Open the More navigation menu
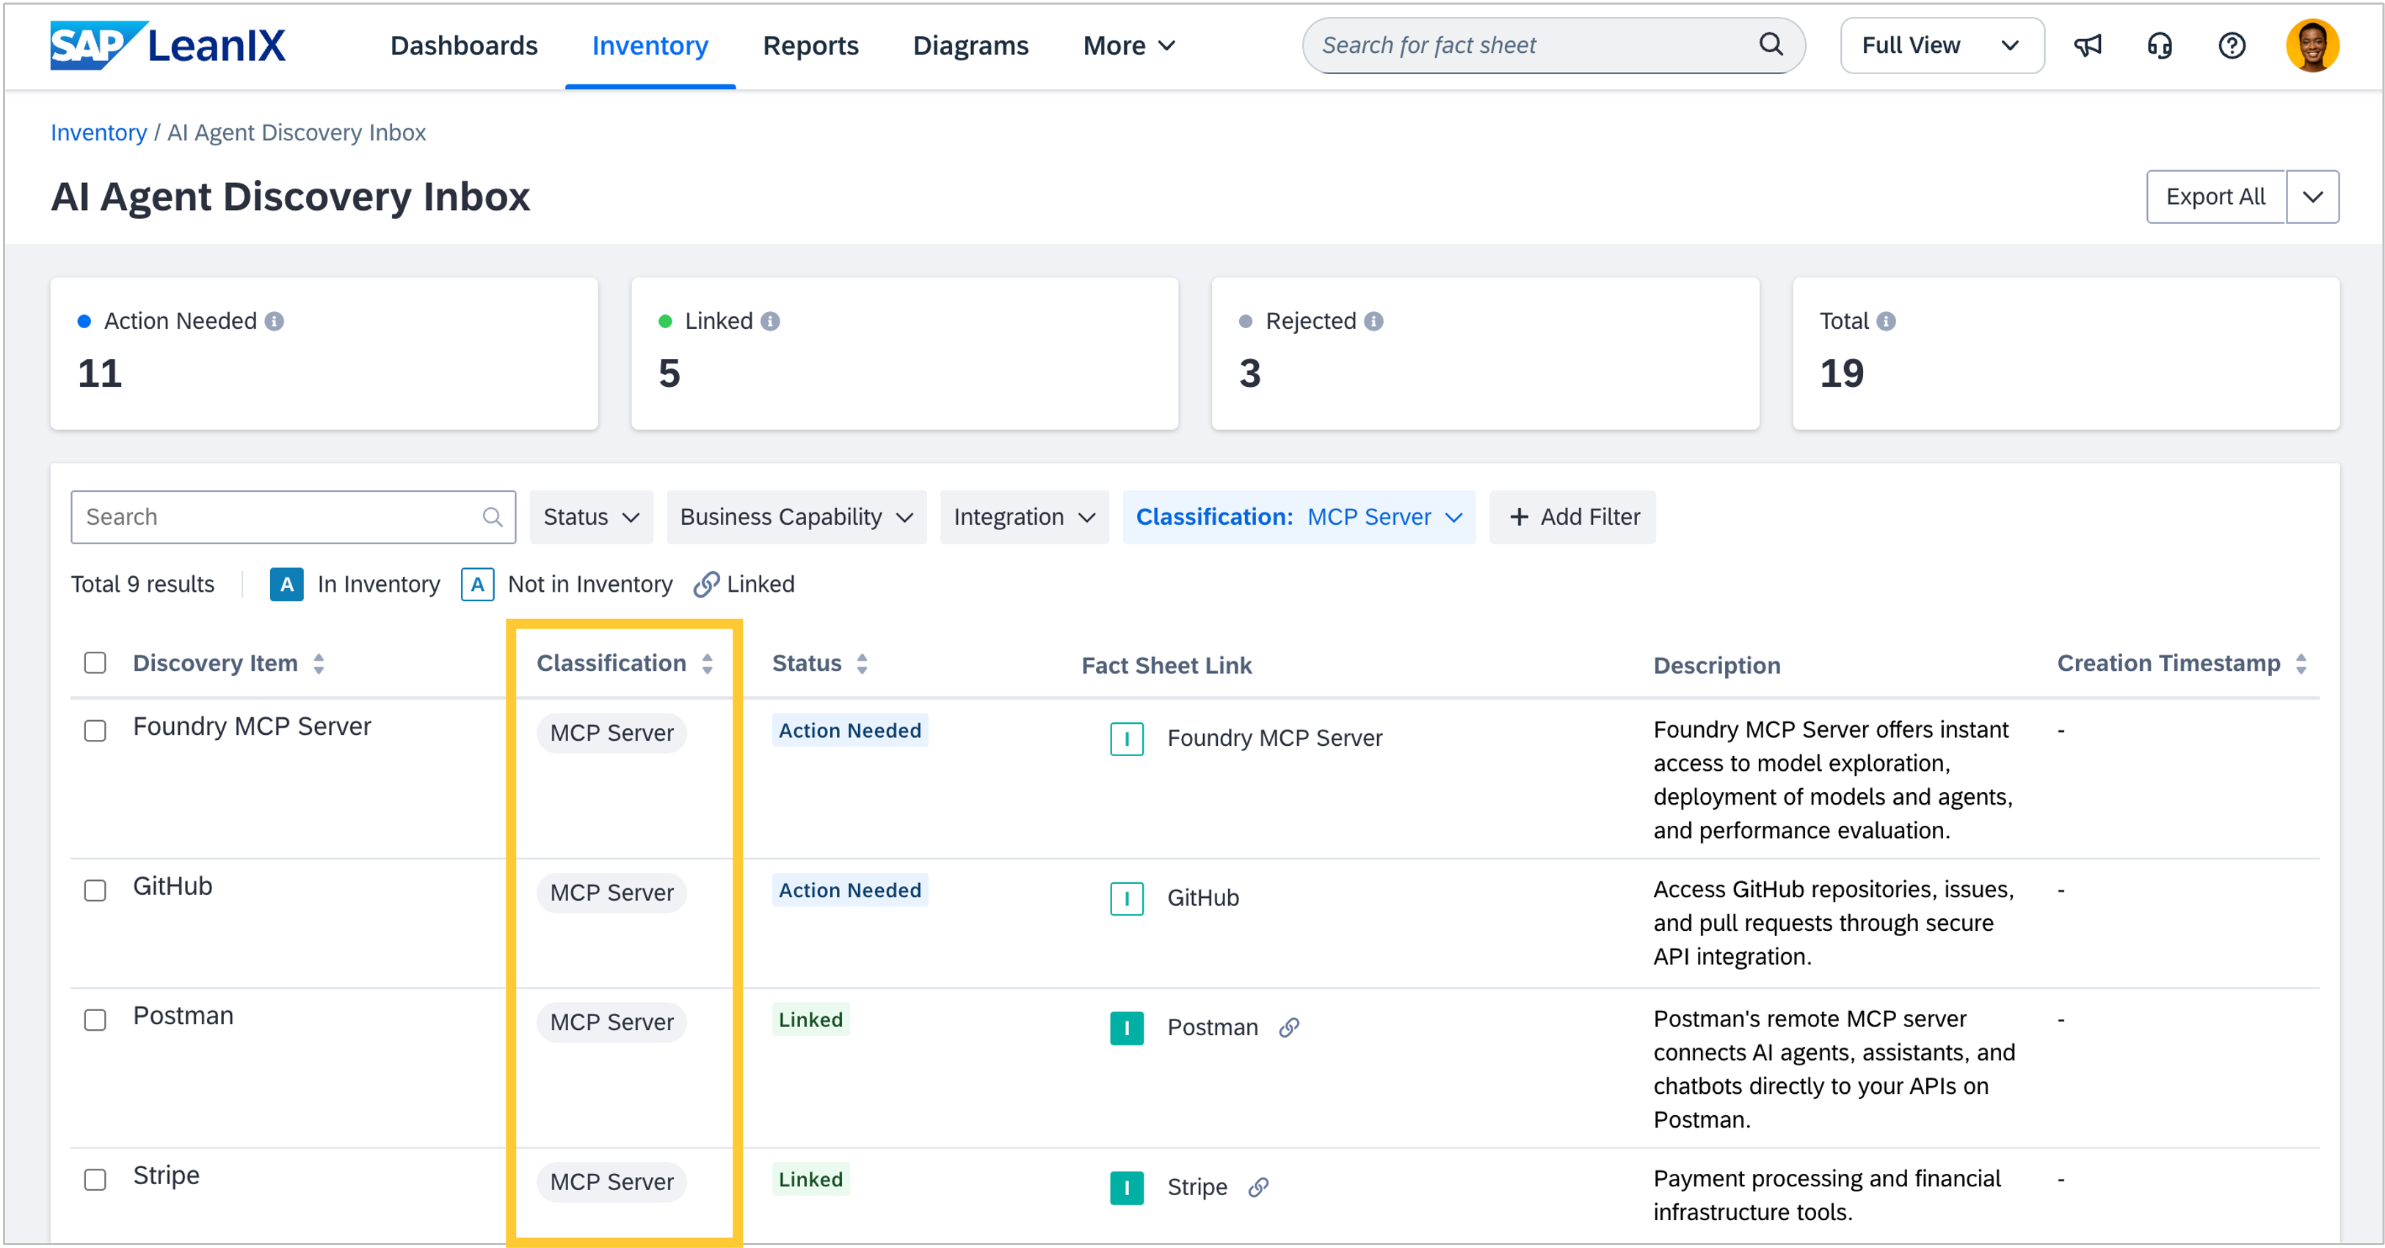The image size is (2385, 1248). pos(1128,46)
